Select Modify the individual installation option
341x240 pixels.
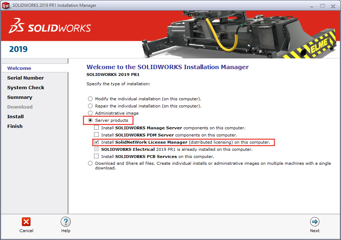click(90, 99)
